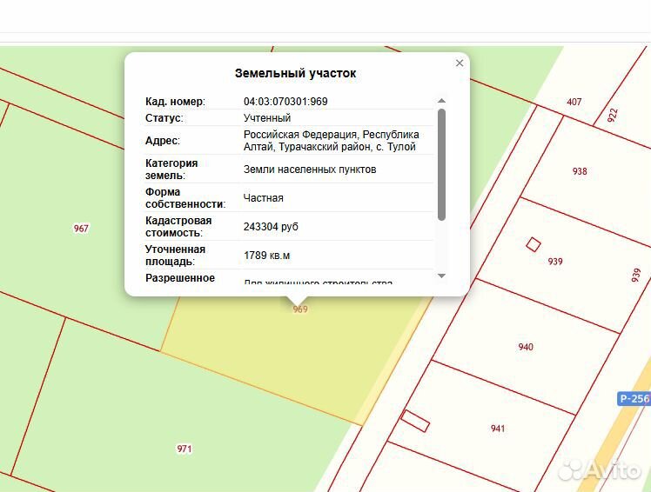The width and height of the screenshot is (651, 492).
Task: Click area value 1789 кв.м
Action: tap(266, 256)
